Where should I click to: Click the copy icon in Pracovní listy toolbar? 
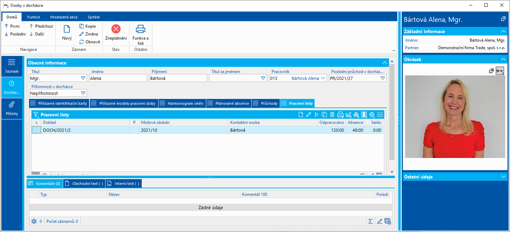pyautogui.click(x=324, y=115)
